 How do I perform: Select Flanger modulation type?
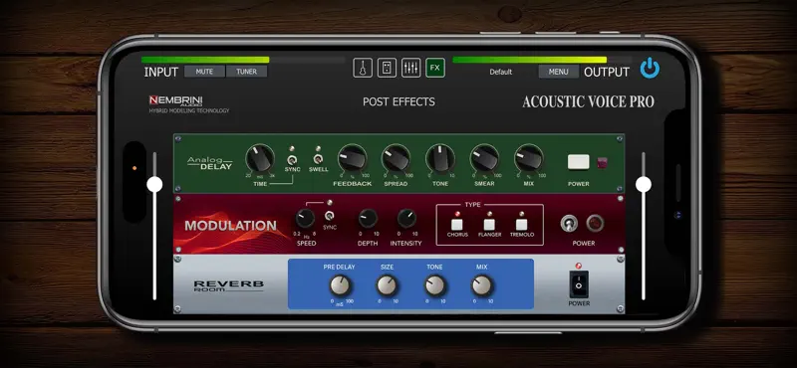click(489, 225)
